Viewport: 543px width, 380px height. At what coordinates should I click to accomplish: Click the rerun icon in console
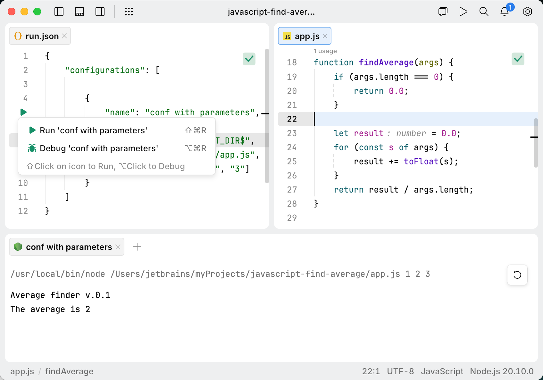coord(517,275)
